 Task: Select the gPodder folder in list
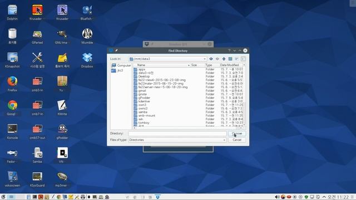142,98
